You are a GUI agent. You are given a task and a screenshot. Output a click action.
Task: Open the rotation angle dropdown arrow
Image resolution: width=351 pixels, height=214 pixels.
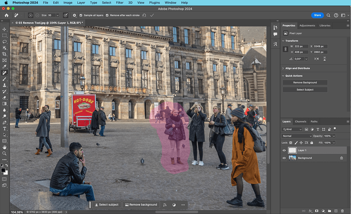click(x=306, y=59)
